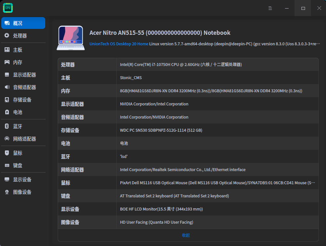Click the 存储设备 row header in table
The height and width of the screenshot is (246, 326).
(x=70, y=130)
